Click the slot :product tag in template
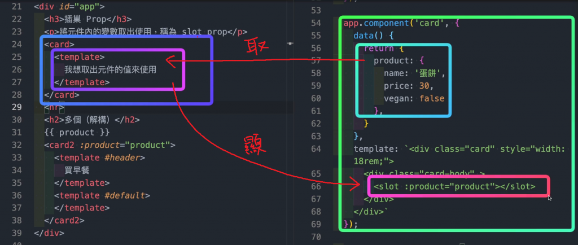This screenshot has width=578, height=245. point(454,186)
